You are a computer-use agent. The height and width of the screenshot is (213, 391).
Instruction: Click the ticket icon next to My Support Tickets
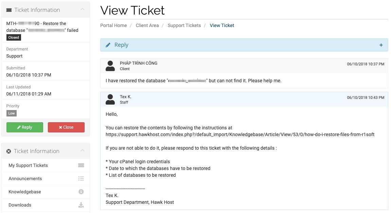tap(81, 165)
